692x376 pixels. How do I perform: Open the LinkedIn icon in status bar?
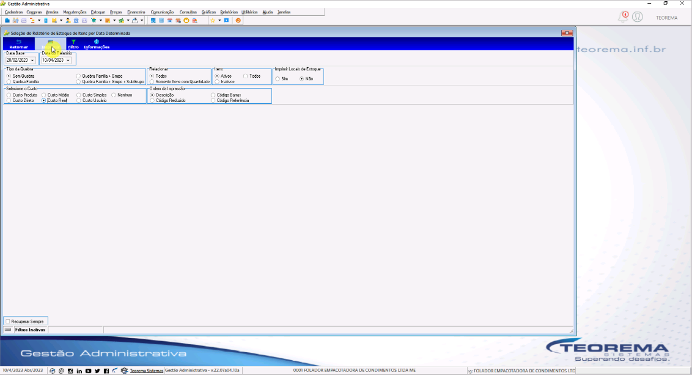point(79,370)
